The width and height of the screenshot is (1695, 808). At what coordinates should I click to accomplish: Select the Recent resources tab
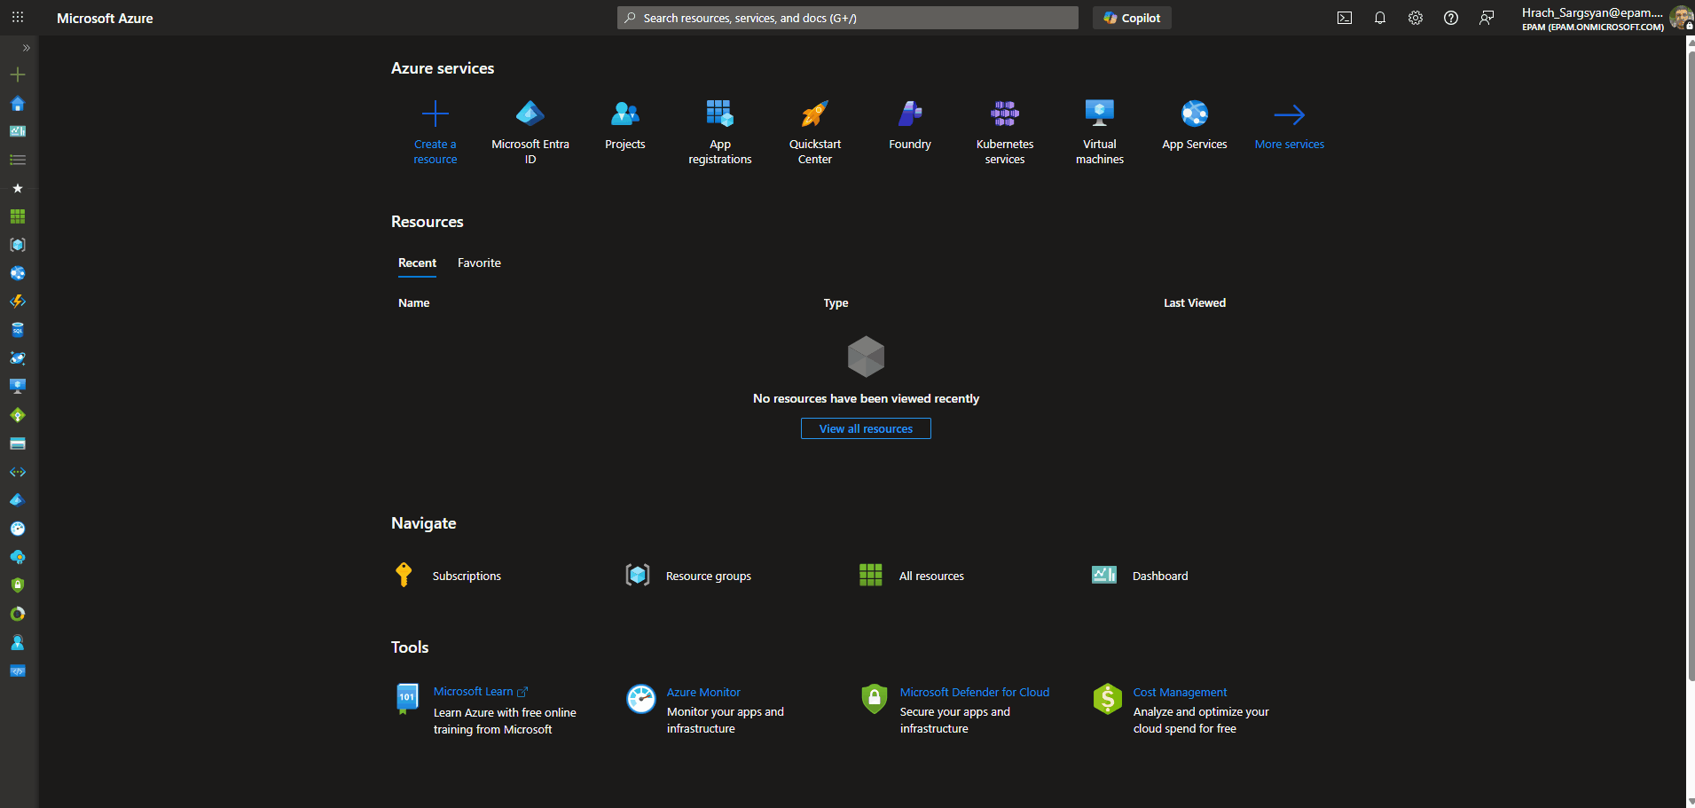pos(417,263)
